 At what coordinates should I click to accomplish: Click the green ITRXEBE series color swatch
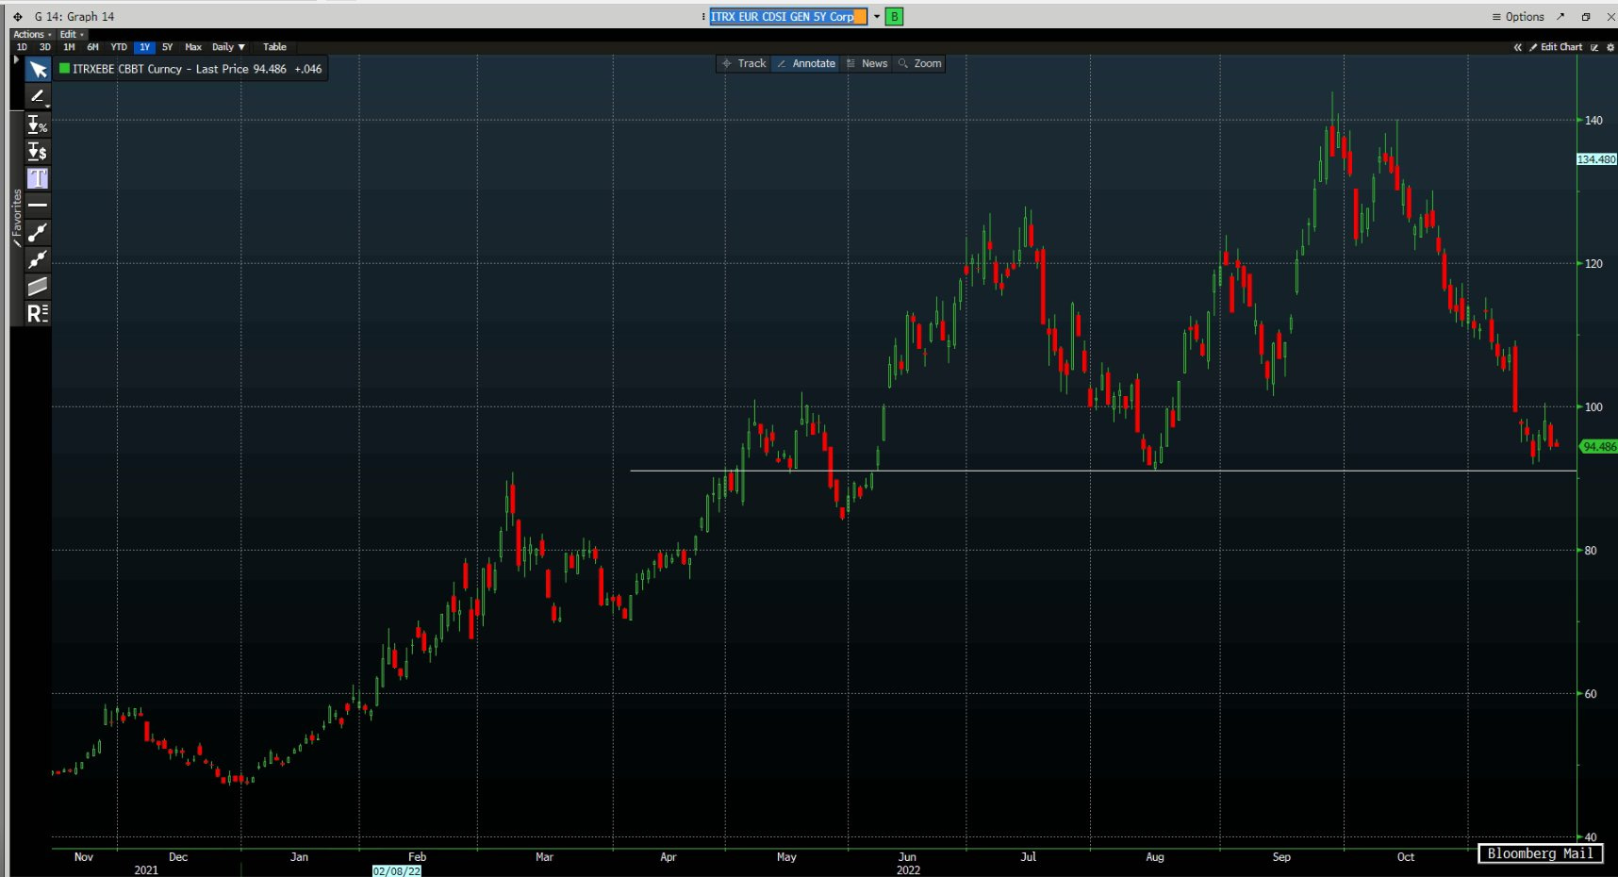[64, 68]
